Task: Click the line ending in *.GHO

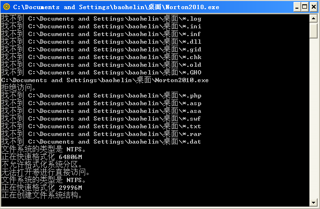Action: tap(101, 73)
